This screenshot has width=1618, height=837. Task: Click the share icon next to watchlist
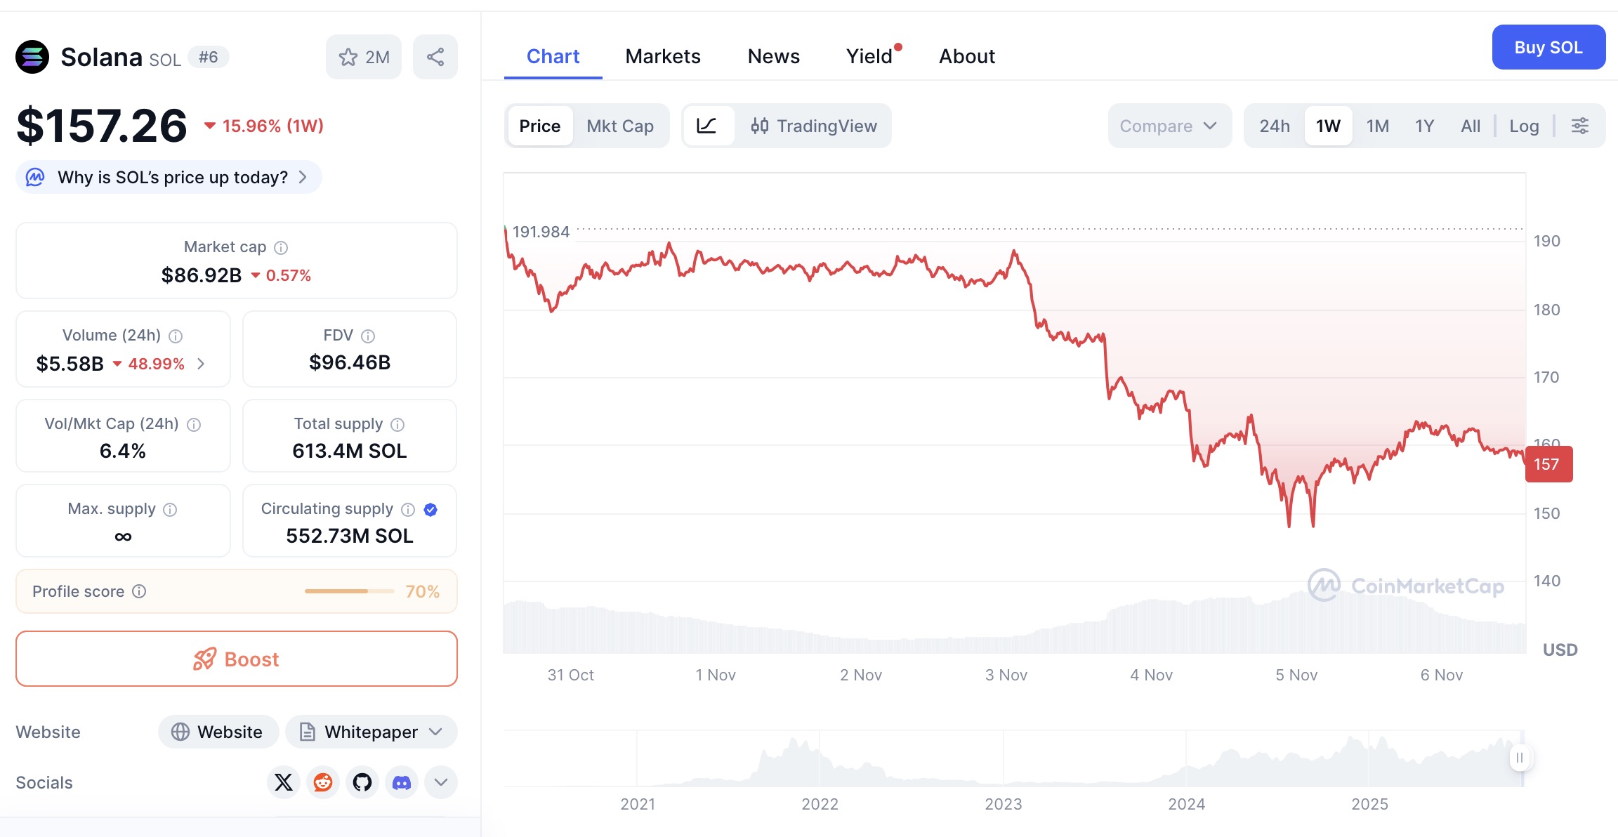(435, 57)
